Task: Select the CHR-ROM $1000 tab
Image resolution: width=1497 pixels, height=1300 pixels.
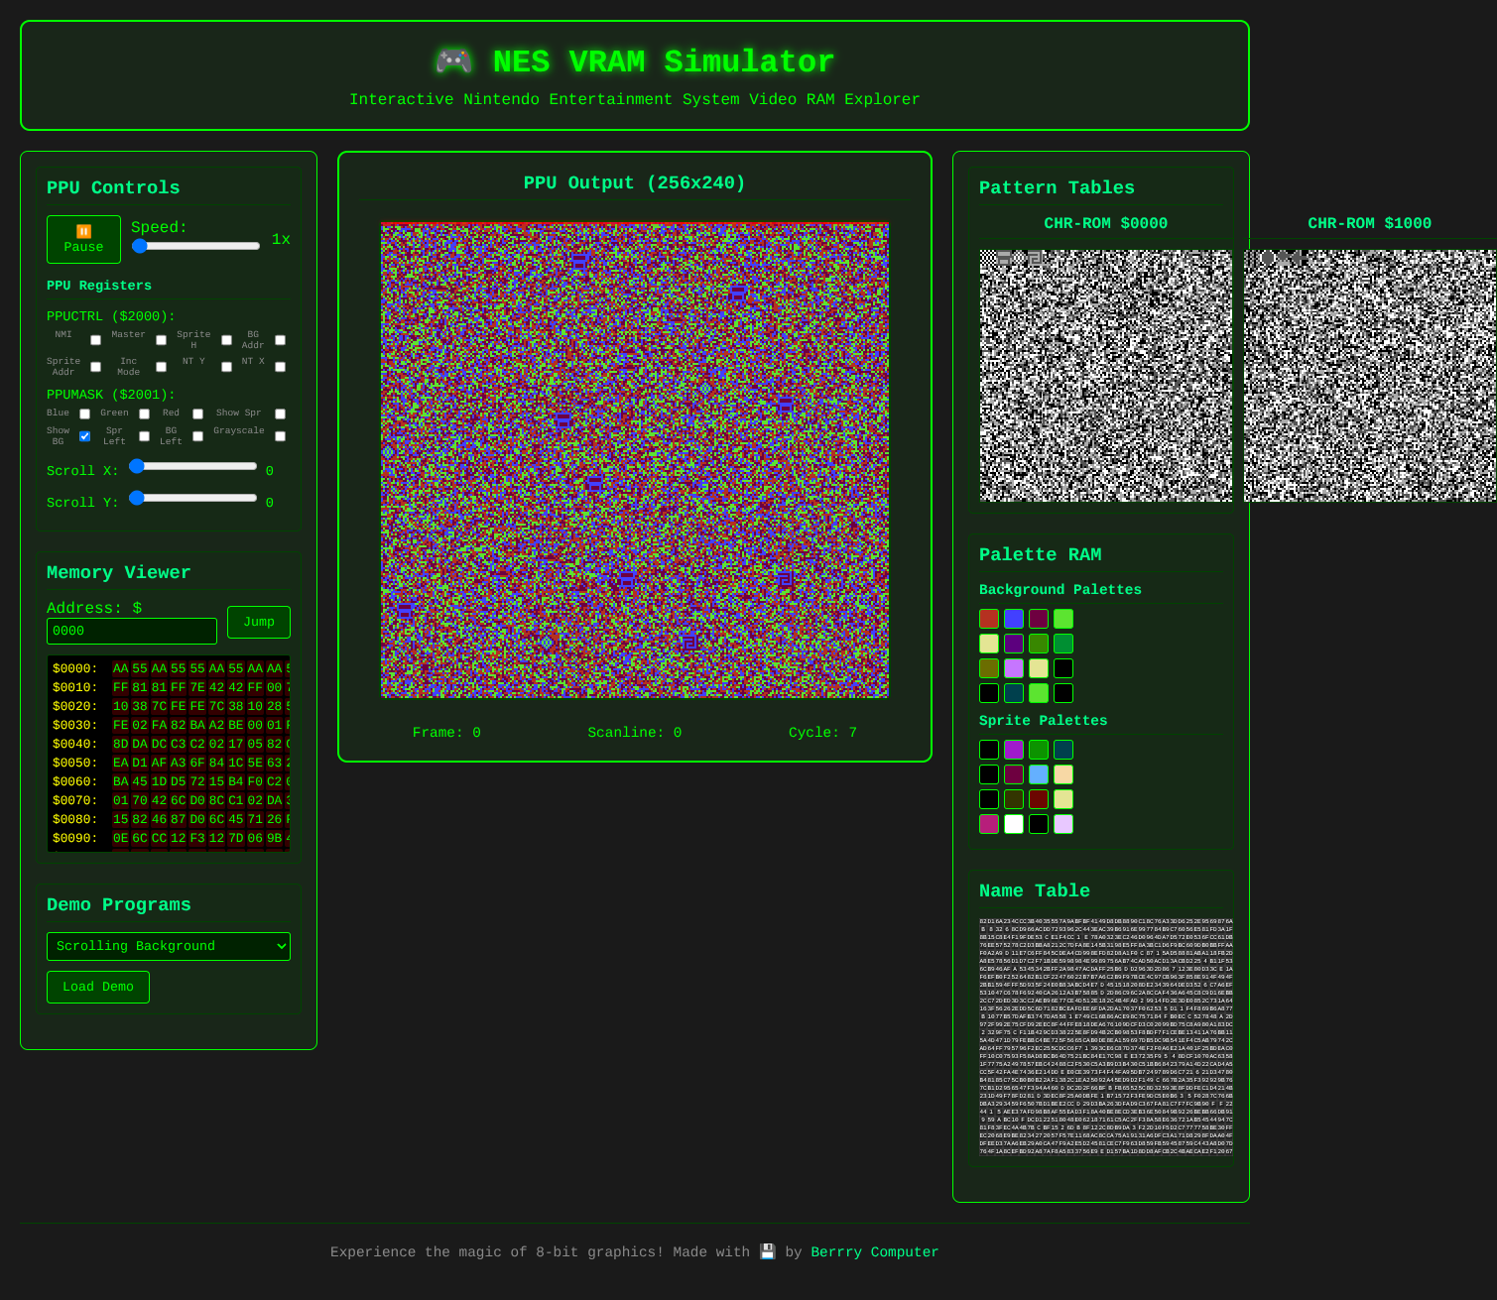Action: point(1369,223)
